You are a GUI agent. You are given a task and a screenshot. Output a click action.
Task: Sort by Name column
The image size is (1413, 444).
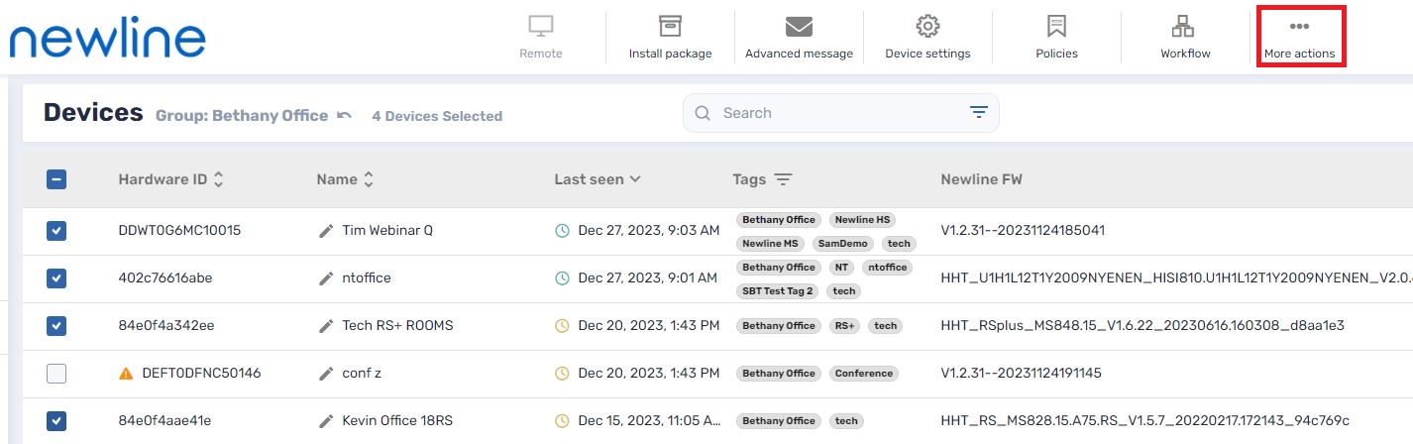click(x=346, y=179)
